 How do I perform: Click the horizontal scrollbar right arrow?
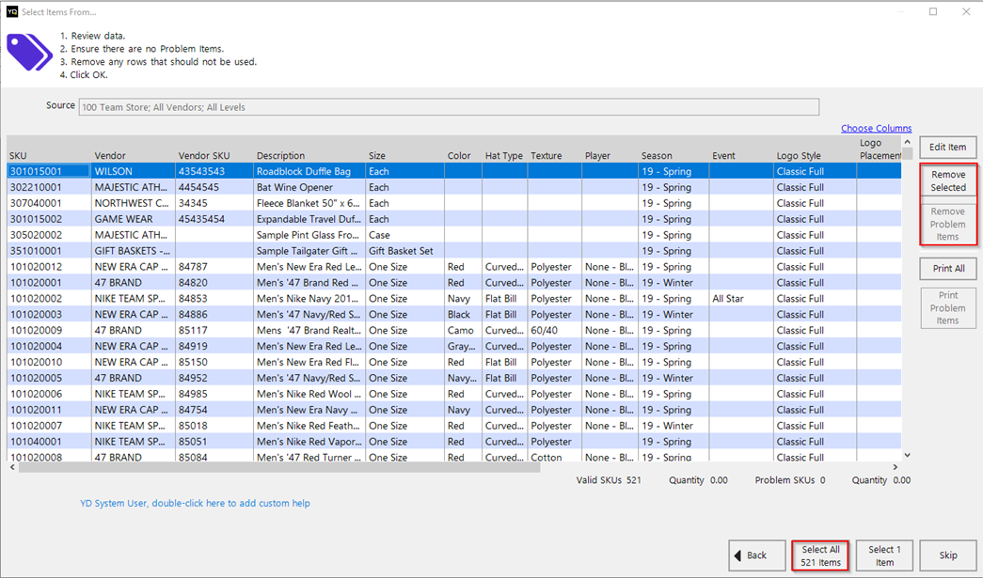pyautogui.click(x=896, y=467)
